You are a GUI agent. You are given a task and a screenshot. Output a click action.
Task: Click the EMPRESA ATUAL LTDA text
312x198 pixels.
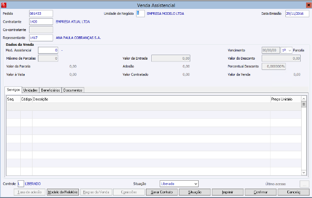(73, 22)
